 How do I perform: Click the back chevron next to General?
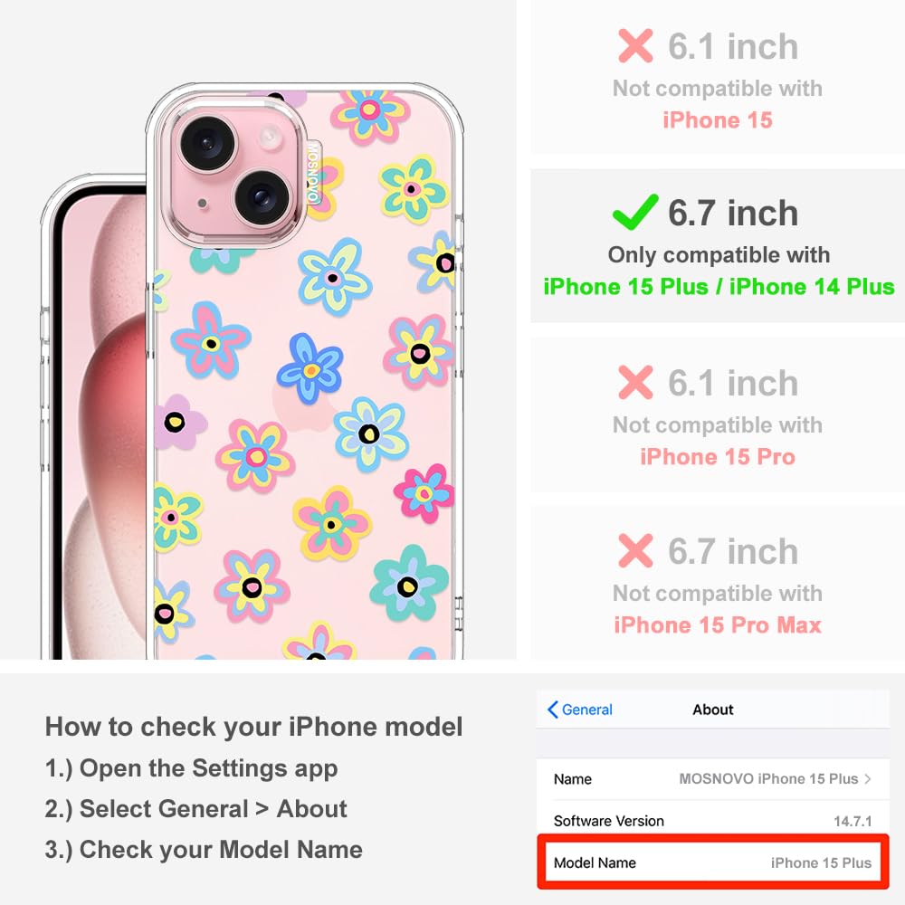[552, 710]
